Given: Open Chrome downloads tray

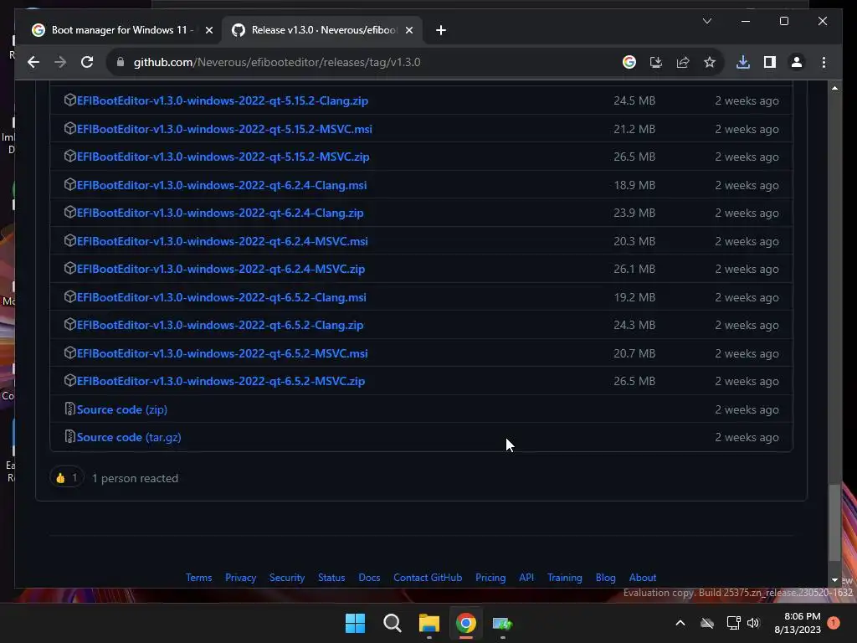Looking at the screenshot, I should [x=743, y=62].
